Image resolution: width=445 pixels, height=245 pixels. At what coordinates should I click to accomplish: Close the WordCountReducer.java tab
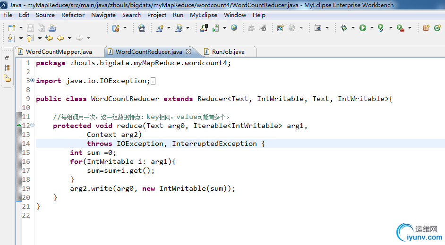(188, 51)
